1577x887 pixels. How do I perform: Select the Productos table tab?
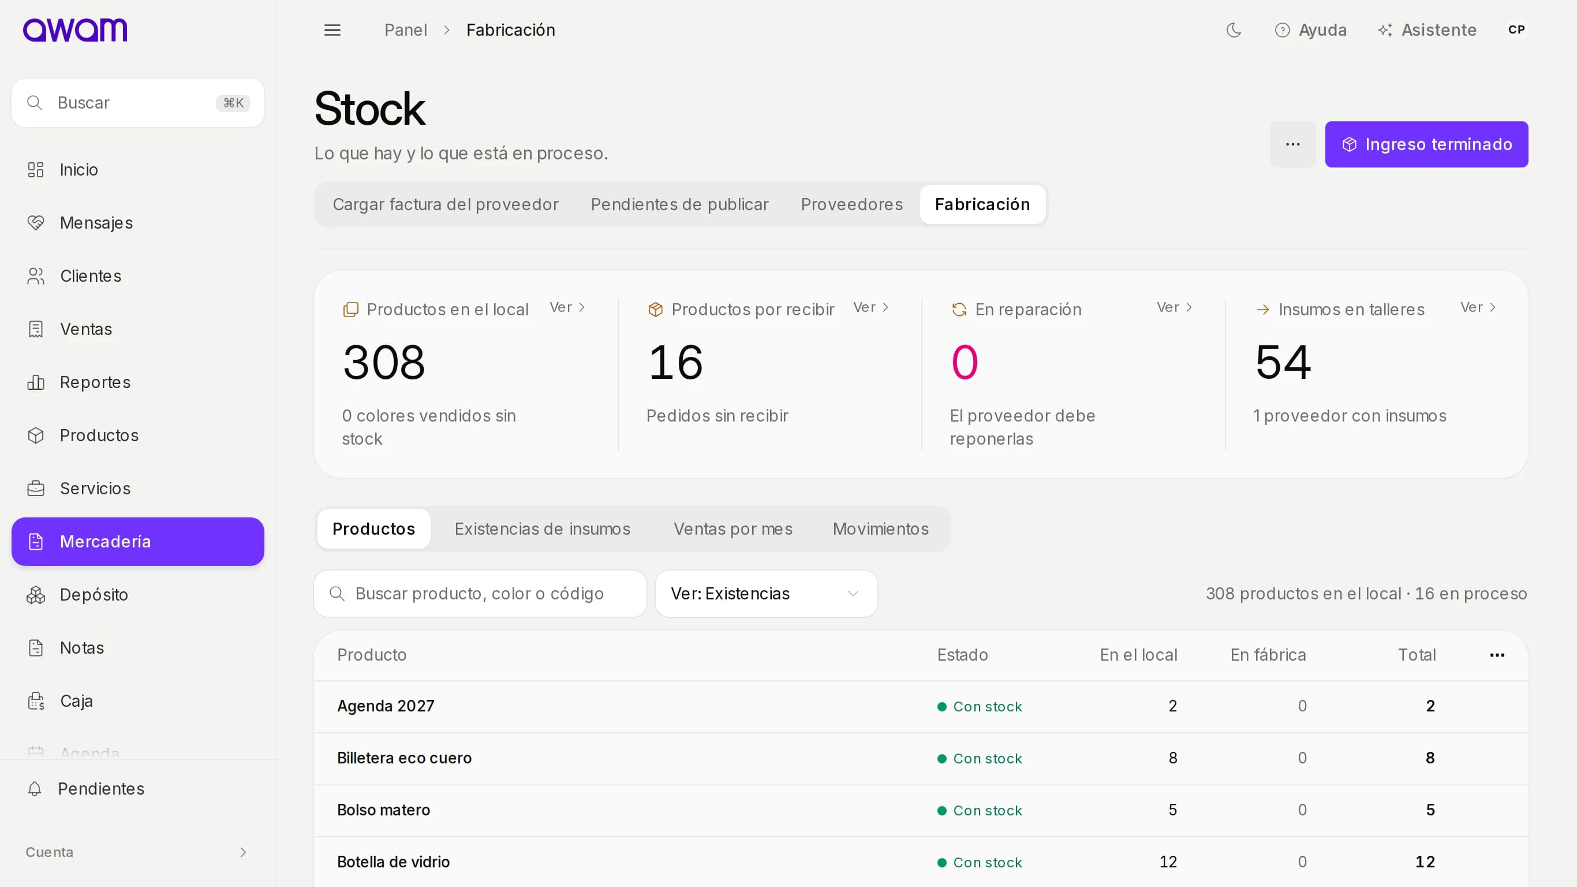click(373, 530)
